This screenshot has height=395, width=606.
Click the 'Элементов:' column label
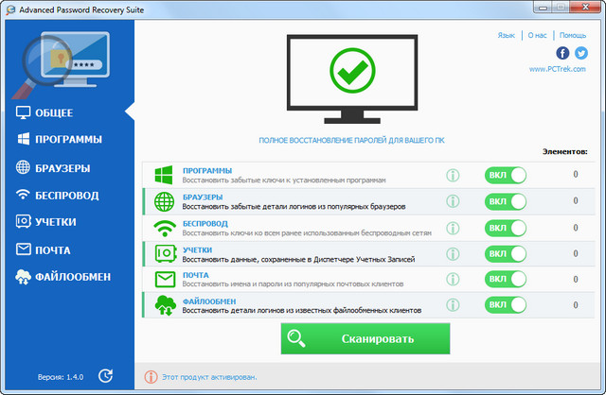pyautogui.click(x=564, y=151)
